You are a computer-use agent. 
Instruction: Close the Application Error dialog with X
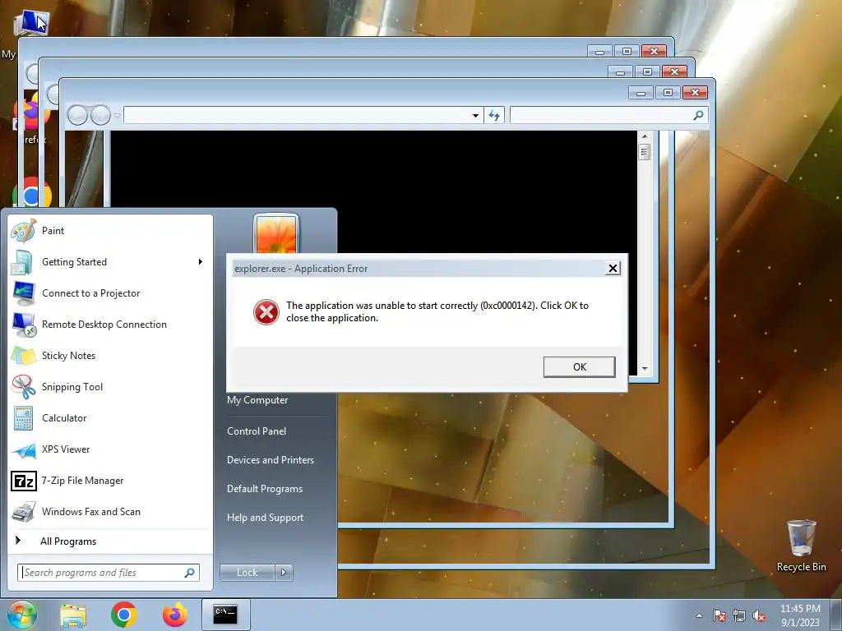click(613, 269)
